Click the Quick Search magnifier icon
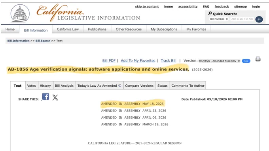269x151 pixels. tap(210, 13)
